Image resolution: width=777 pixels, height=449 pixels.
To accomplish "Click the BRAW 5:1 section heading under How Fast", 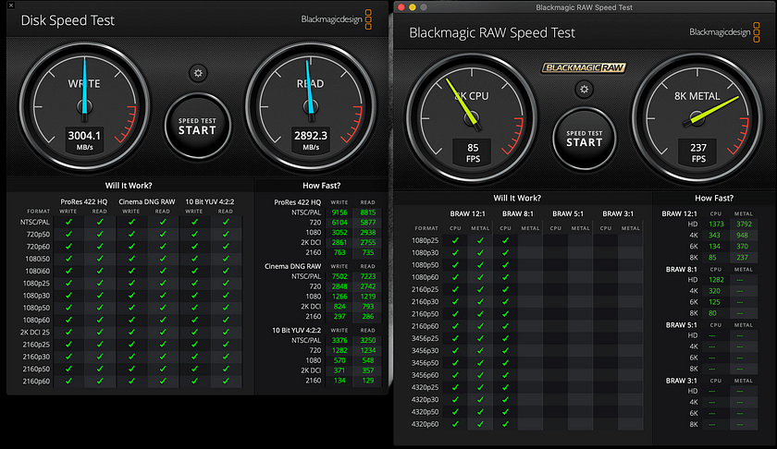I will (x=681, y=325).
